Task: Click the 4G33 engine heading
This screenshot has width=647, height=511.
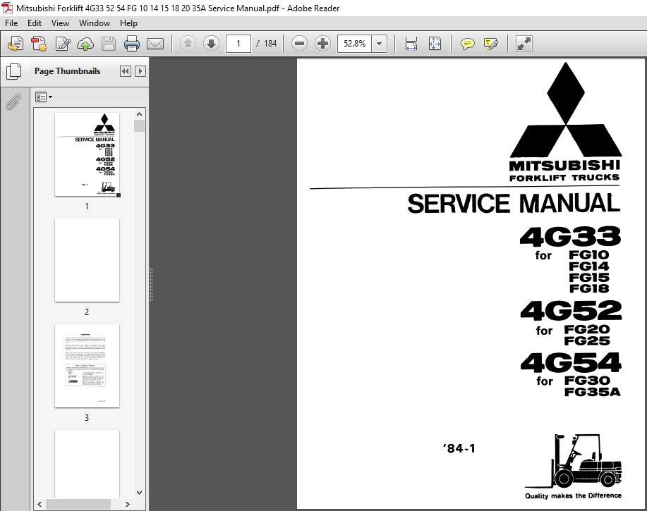Action: [570, 237]
